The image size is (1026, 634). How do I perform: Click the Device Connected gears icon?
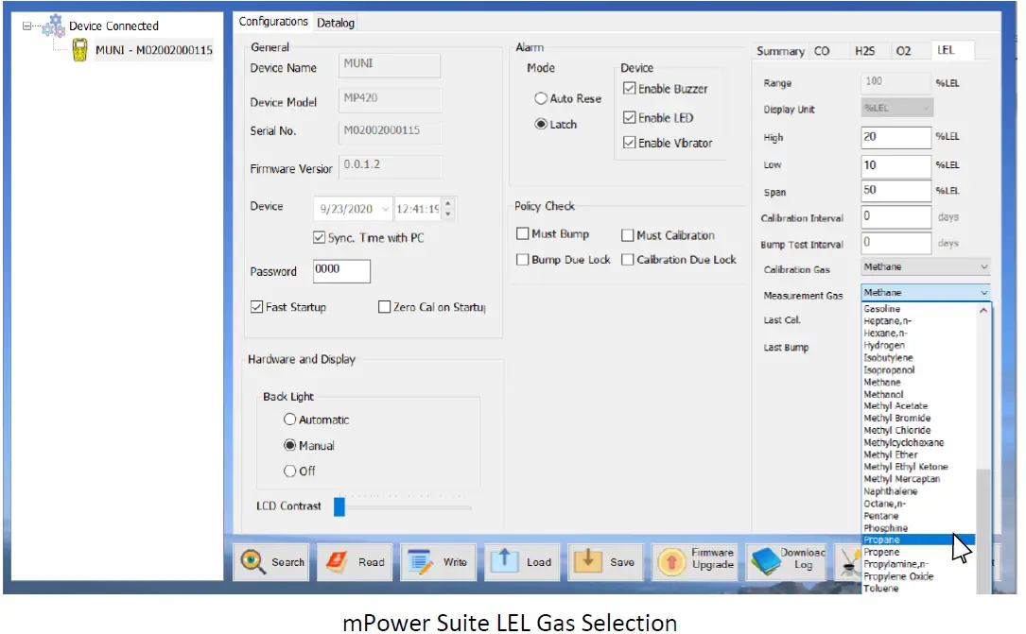click(x=54, y=26)
